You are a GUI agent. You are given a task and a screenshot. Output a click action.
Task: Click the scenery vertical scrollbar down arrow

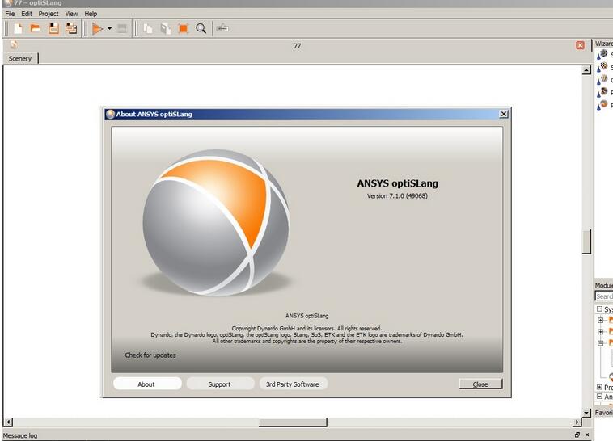[x=586, y=413]
